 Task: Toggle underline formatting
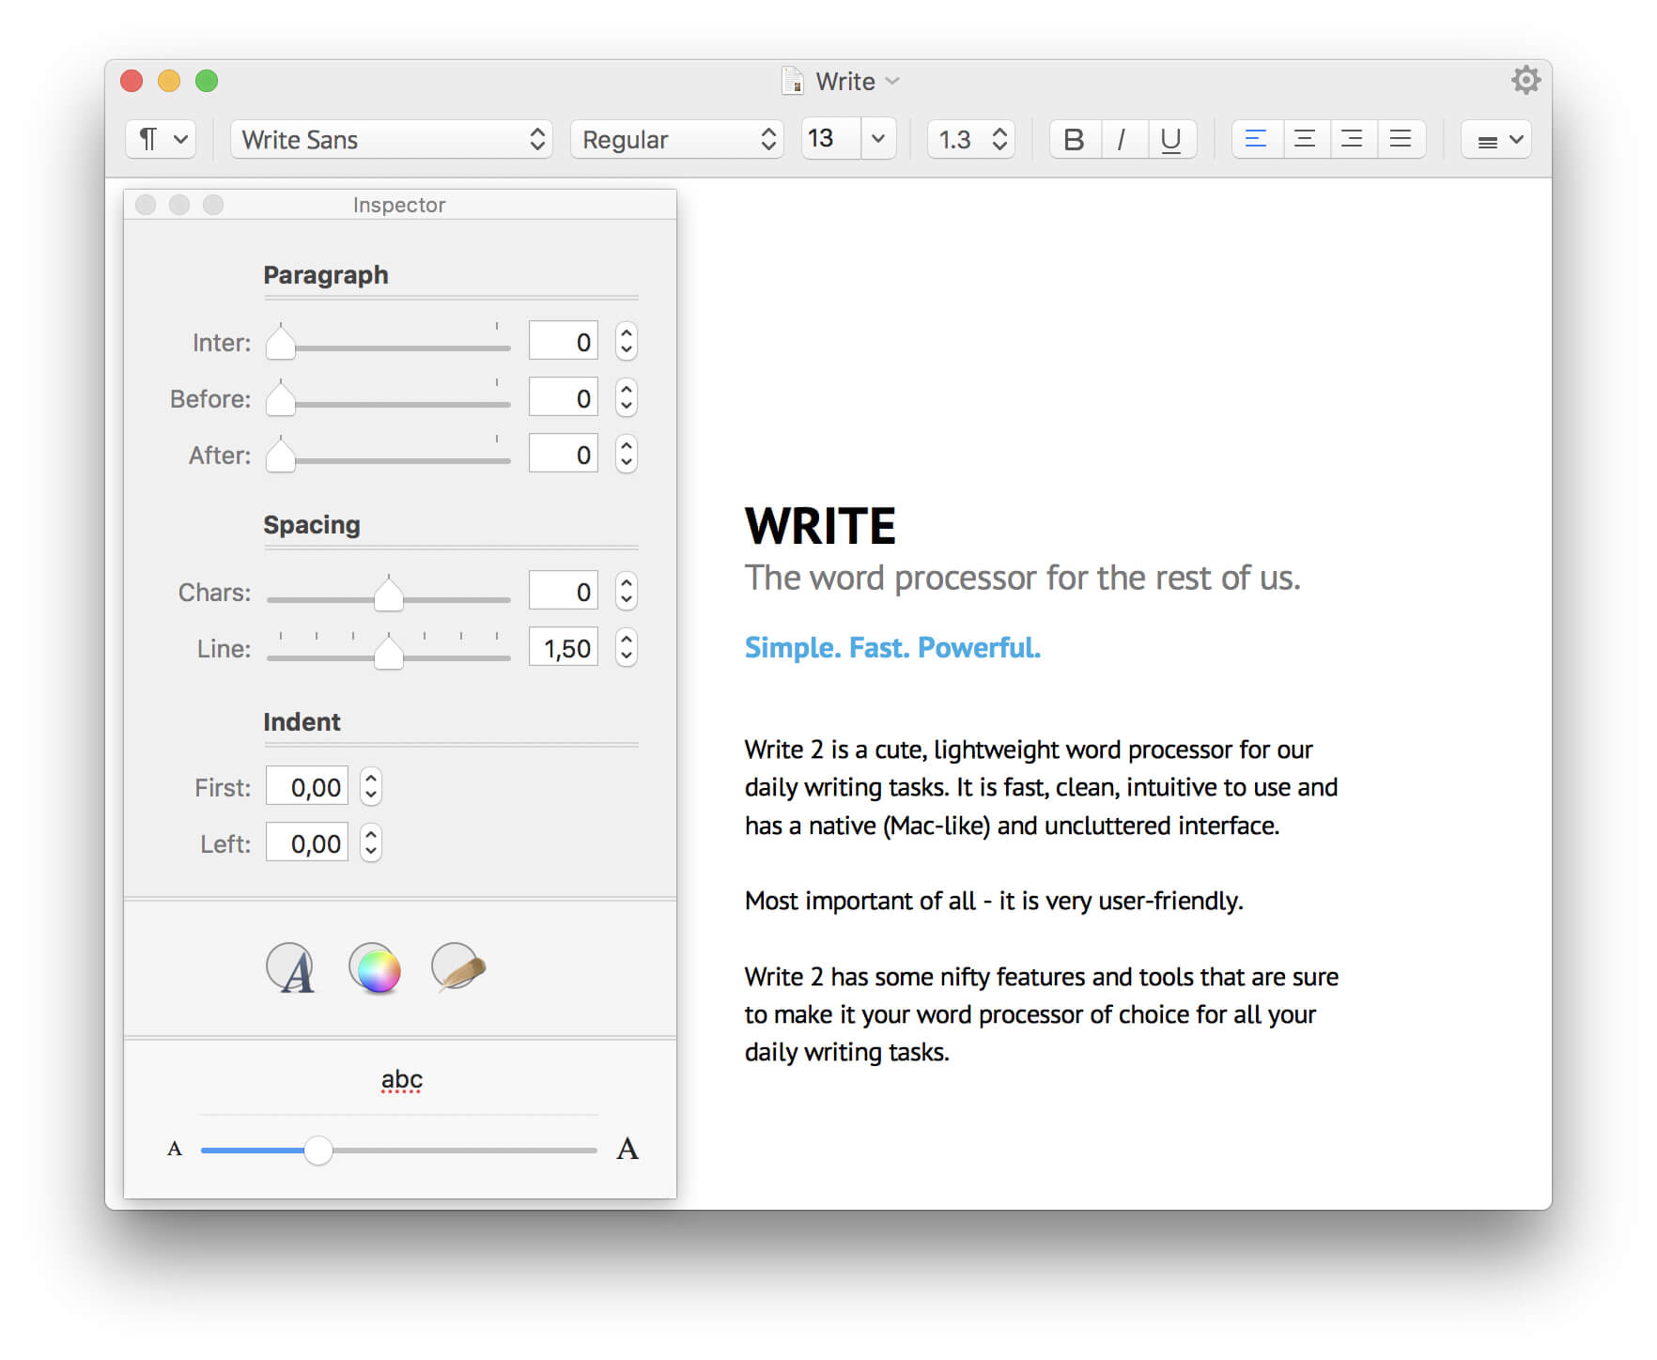point(1171,139)
